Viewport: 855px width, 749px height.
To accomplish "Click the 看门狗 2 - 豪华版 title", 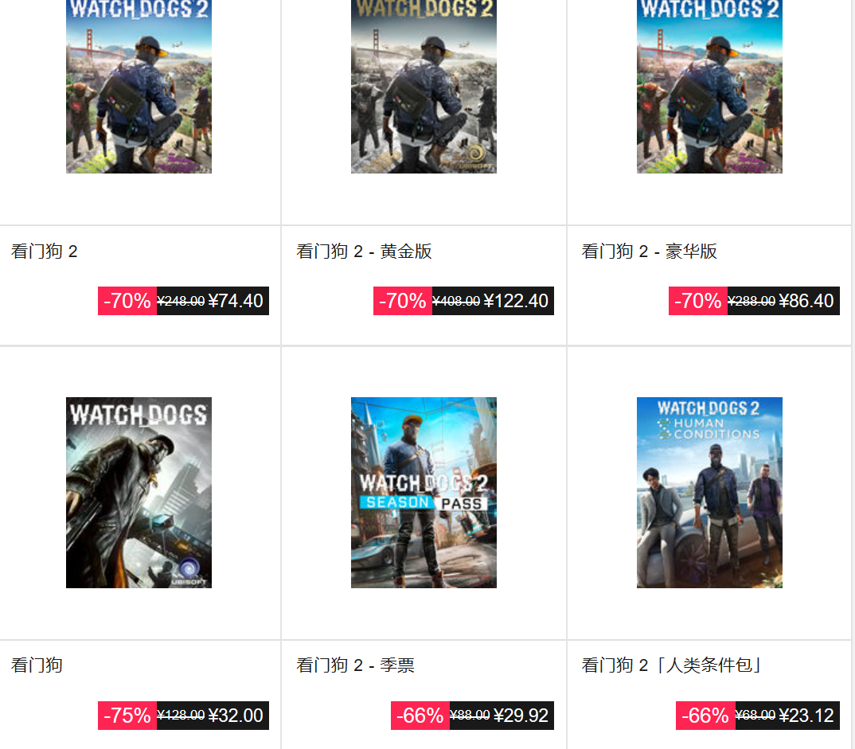I will (649, 252).
